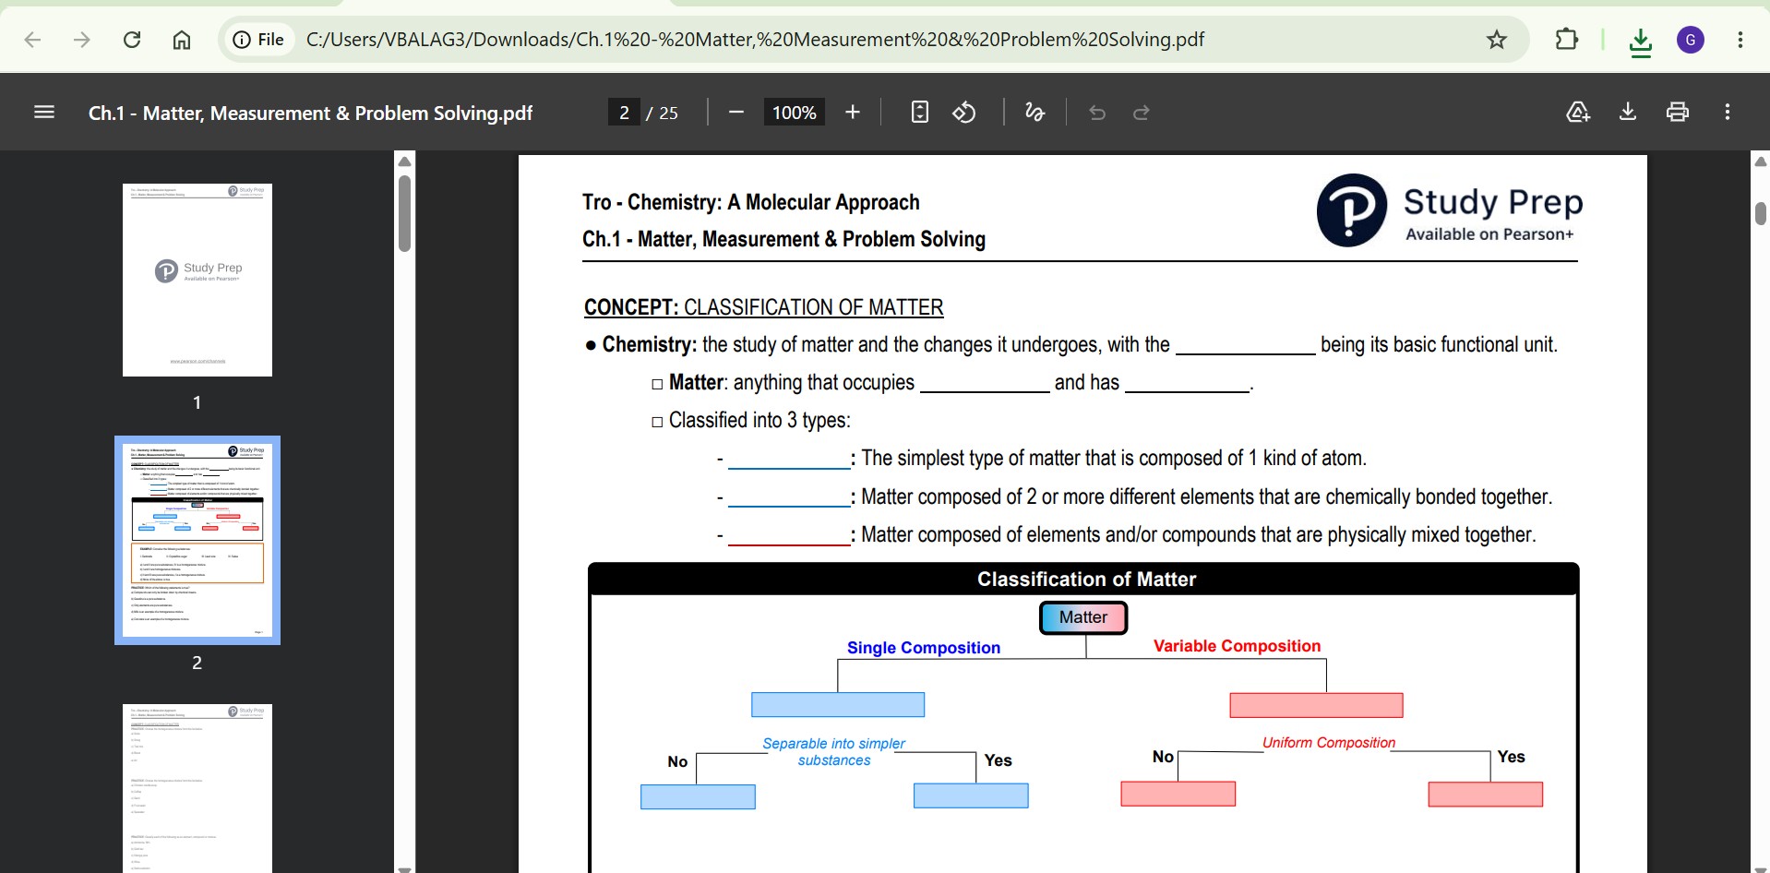Click the 'Classified into 3 types:' line

pyautogui.click(x=759, y=420)
